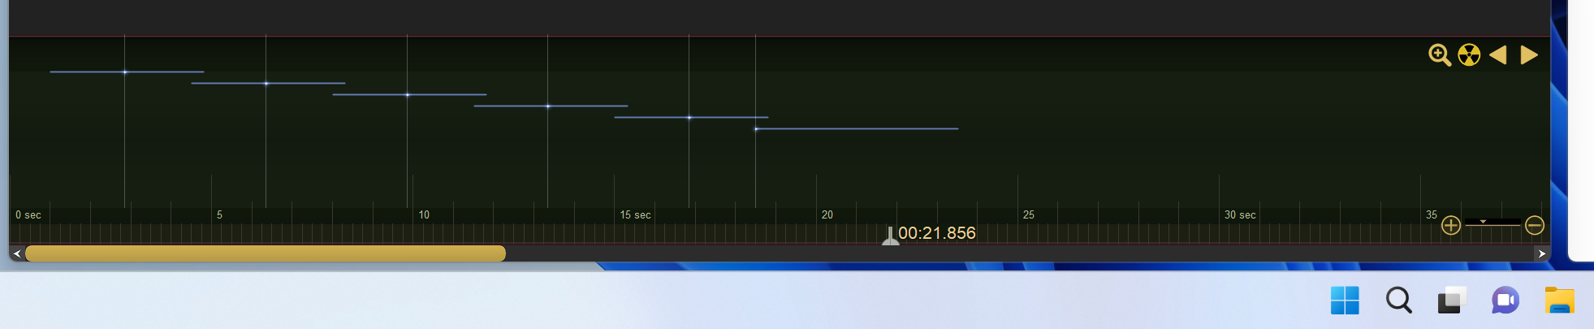The height and width of the screenshot is (329, 1594).
Task: Open Task View from the taskbar
Action: point(1452,301)
